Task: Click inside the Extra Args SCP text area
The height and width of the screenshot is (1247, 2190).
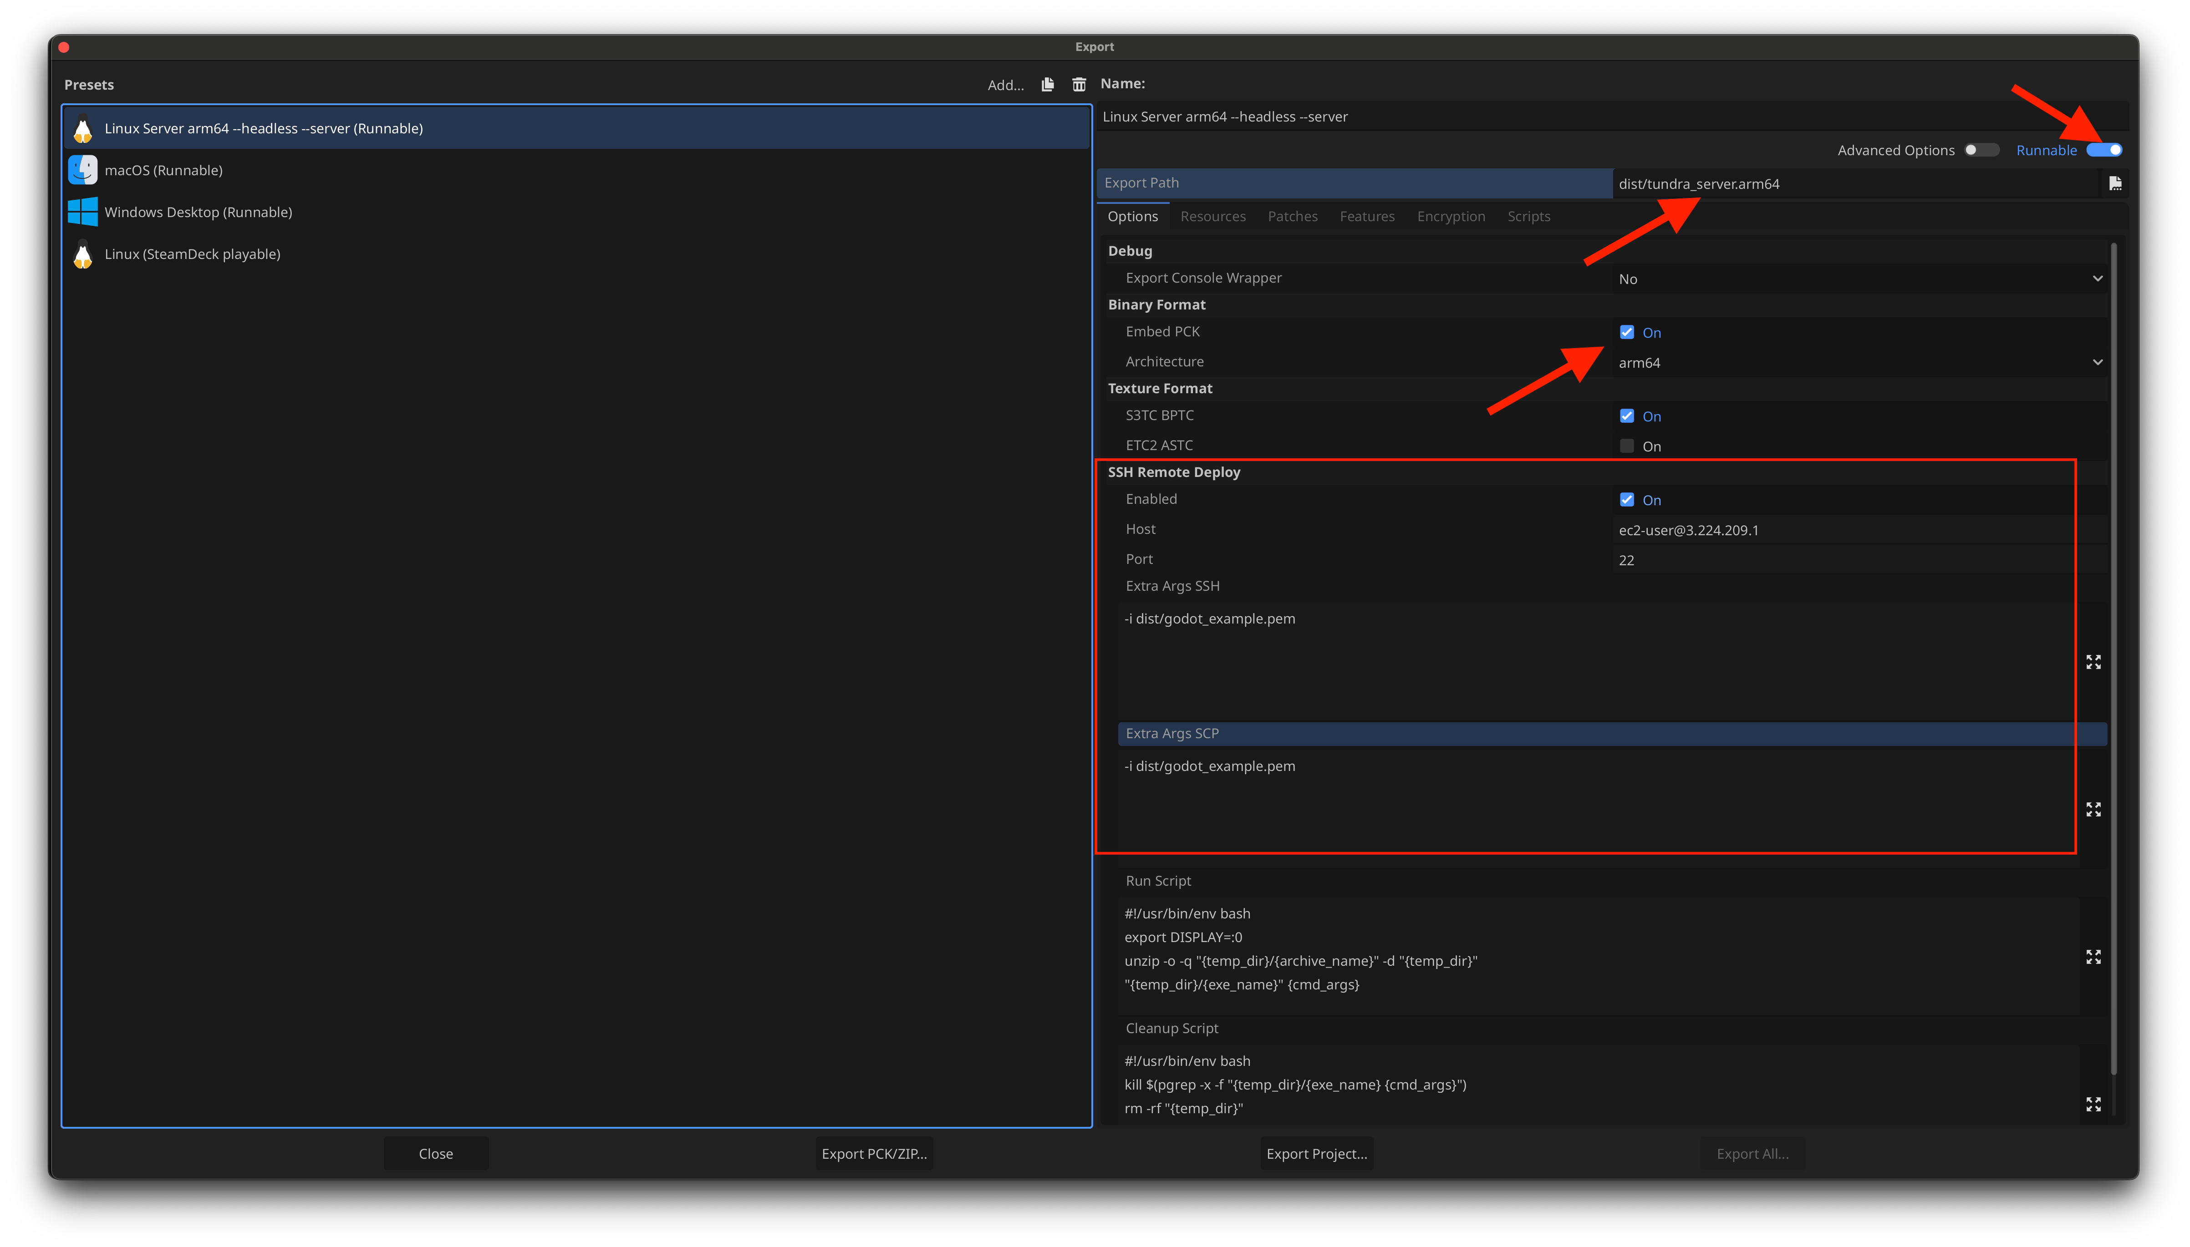Action: (1598, 808)
